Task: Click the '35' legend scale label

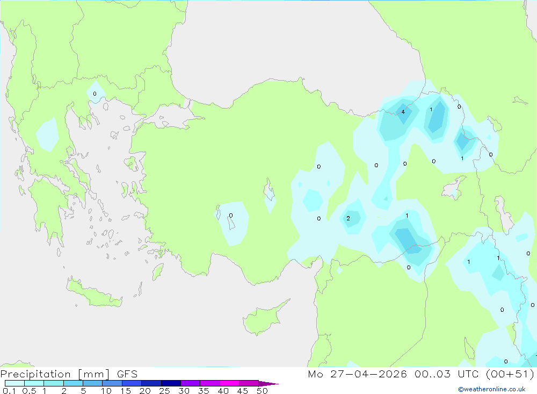Action: point(204,391)
